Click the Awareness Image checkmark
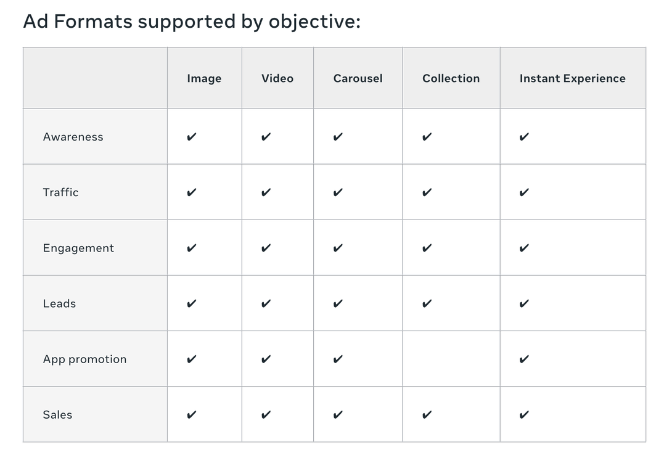The image size is (672, 460). pos(192,137)
